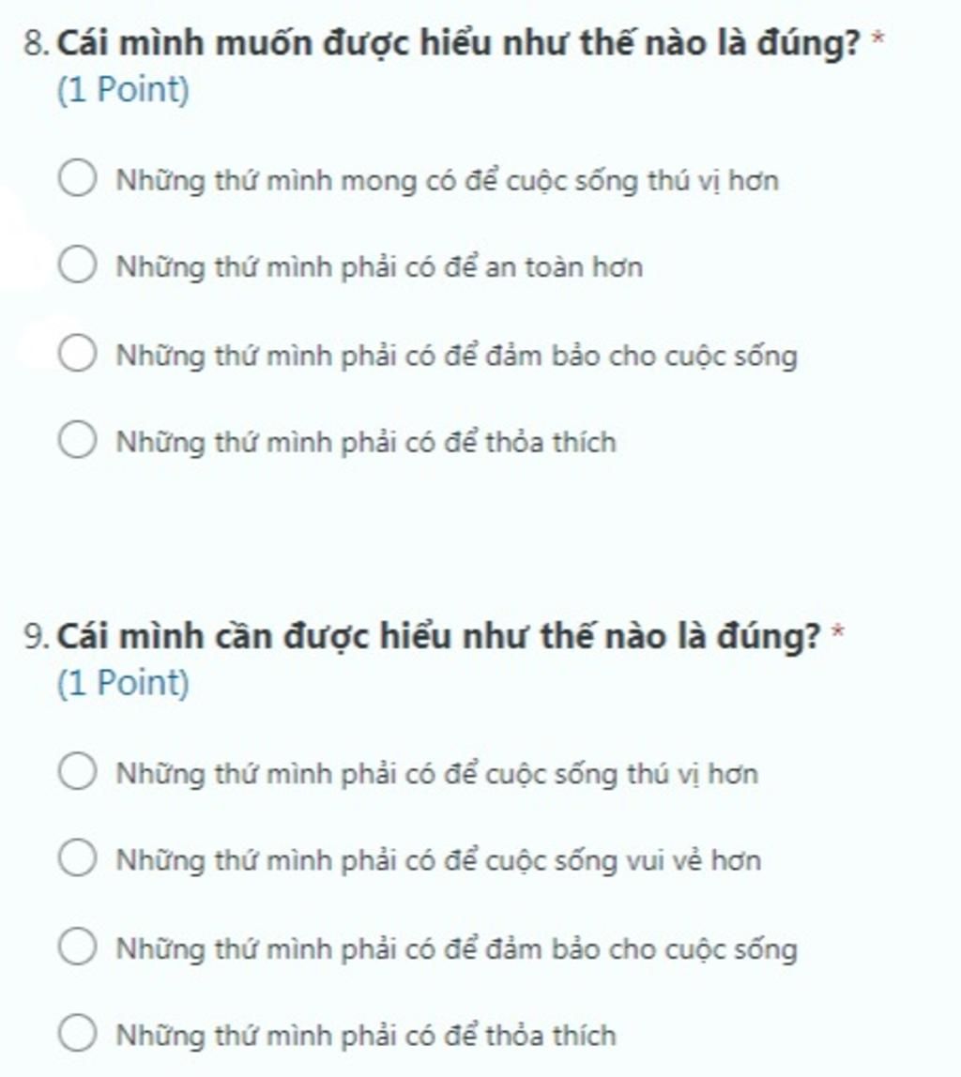This screenshot has height=1077, width=961.
Task: Click label text 'Những thứ mình phải có để cuộc sống vui vẻ hơn'
Action: pyautogui.click(x=438, y=860)
